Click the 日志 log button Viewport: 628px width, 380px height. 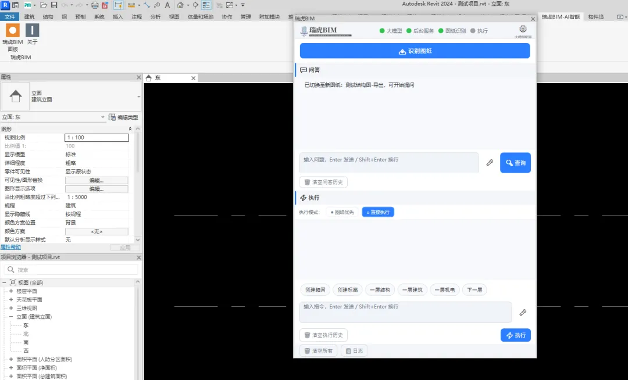[x=354, y=351]
